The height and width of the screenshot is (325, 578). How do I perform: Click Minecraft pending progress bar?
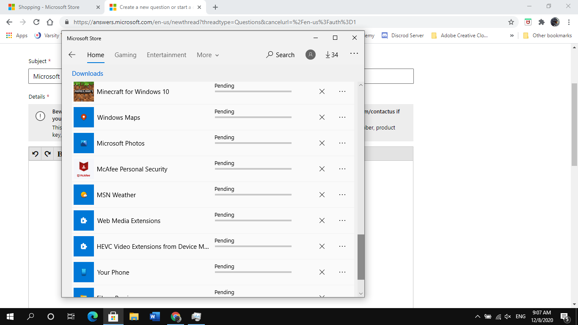(253, 91)
